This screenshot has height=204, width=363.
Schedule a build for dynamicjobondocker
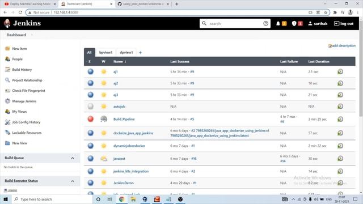(x=340, y=146)
